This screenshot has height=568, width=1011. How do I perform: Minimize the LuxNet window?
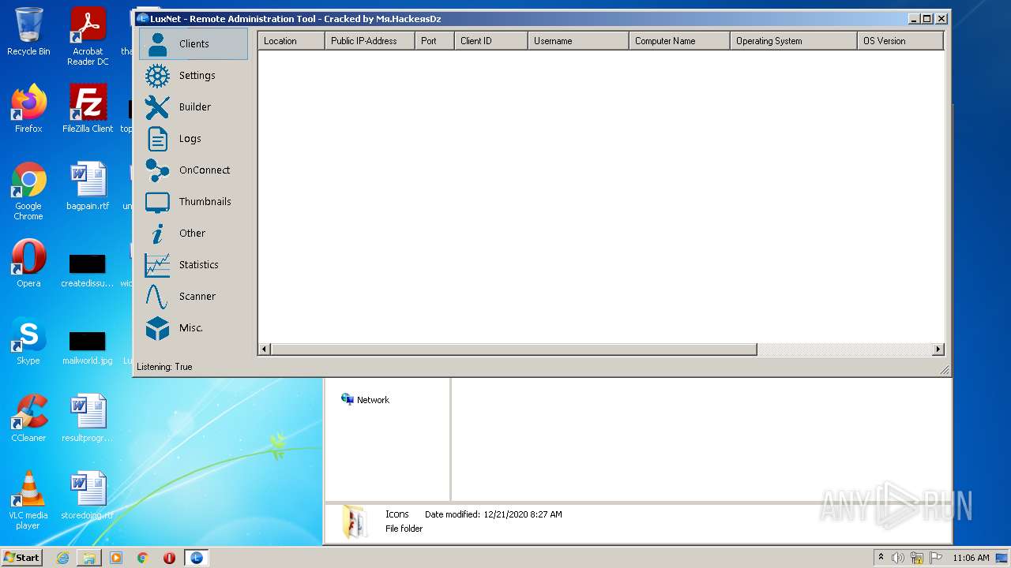pyautogui.click(x=914, y=19)
